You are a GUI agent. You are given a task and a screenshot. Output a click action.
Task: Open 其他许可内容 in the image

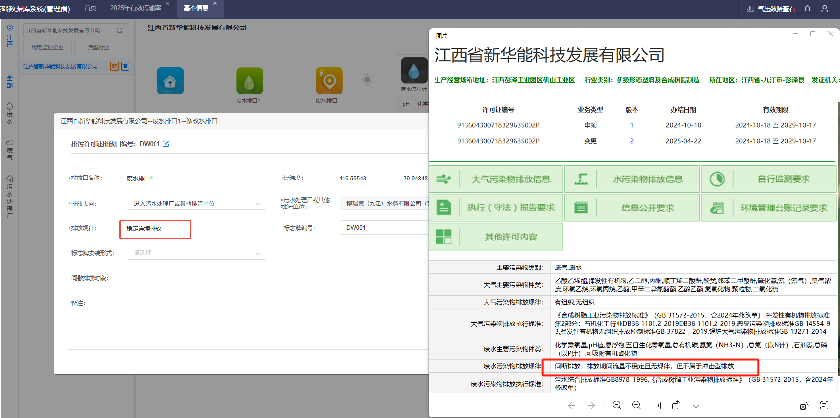tap(496, 237)
